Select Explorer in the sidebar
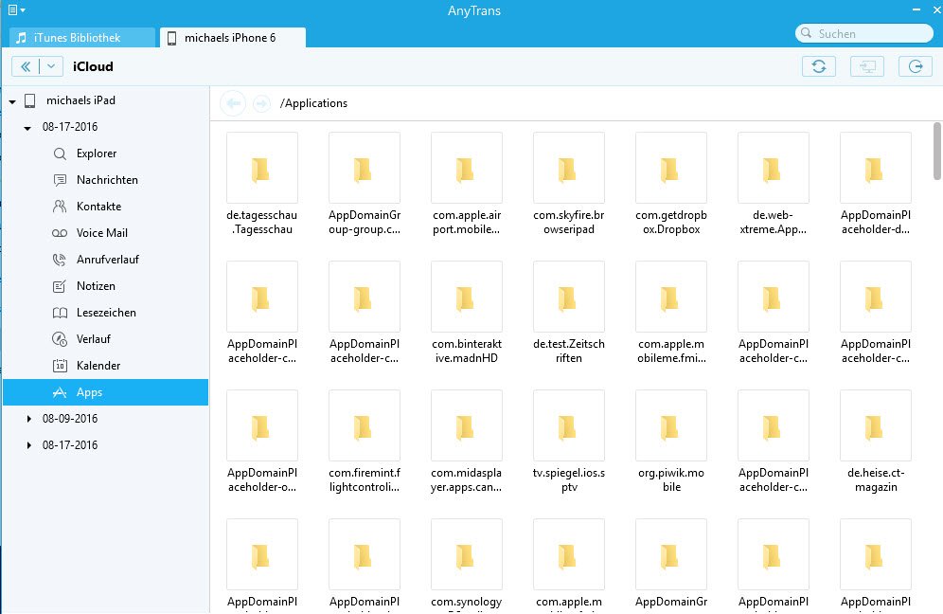The width and height of the screenshot is (943, 614). click(x=106, y=153)
